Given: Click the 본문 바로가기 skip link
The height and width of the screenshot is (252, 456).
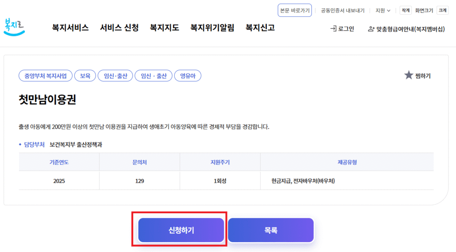Looking at the screenshot, I should [x=294, y=10].
